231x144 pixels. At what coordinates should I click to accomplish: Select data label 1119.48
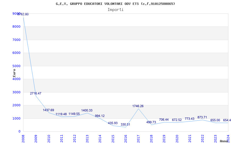(x=61, y=114)
